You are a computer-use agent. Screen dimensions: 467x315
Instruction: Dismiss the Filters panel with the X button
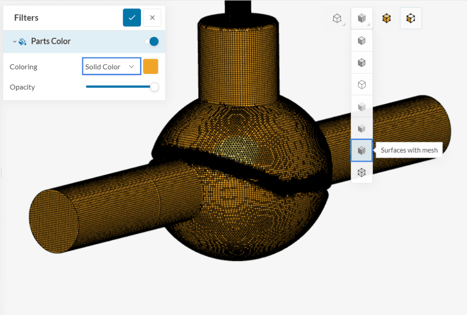pyautogui.click(x=152, y=17)
